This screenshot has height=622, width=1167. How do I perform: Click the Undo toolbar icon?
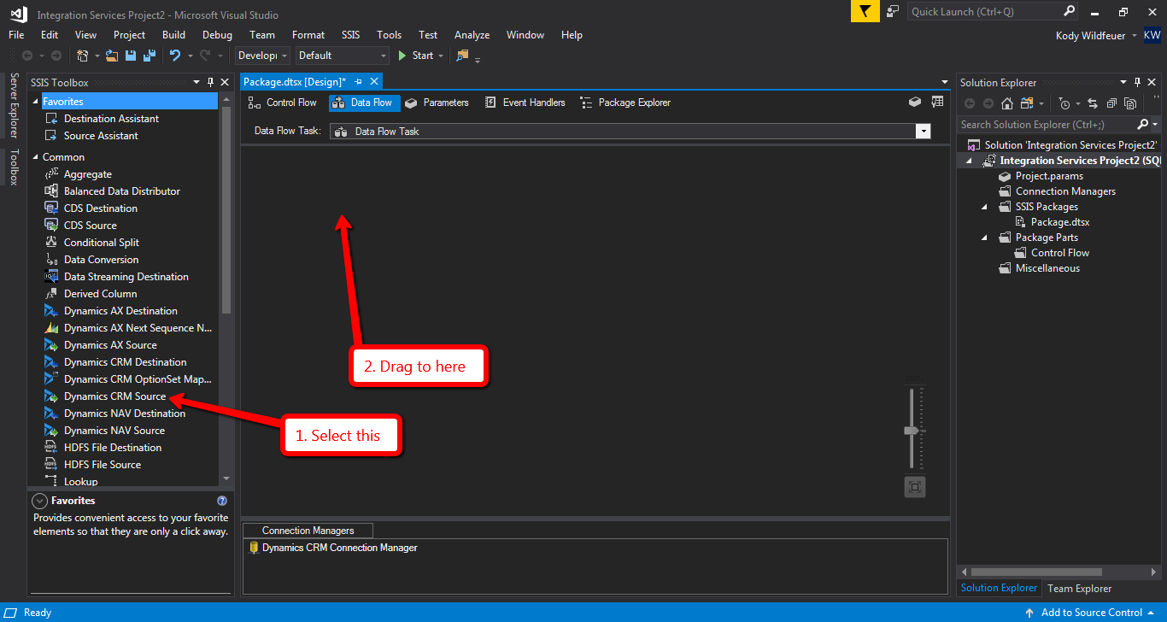tap(175, 56)
